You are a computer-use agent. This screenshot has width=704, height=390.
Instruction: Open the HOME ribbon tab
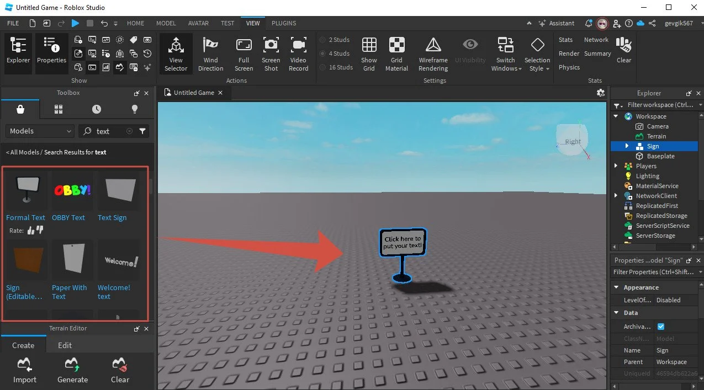tap(135, 23)
